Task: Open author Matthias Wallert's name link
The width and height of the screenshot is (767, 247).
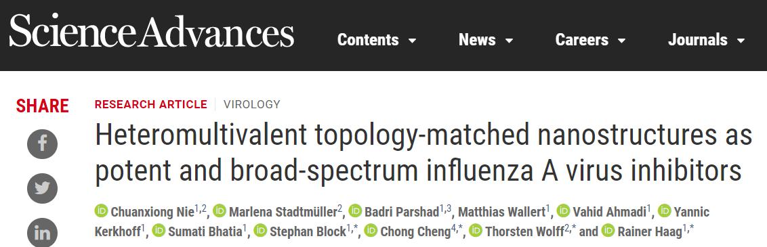Action: point(501,212)
